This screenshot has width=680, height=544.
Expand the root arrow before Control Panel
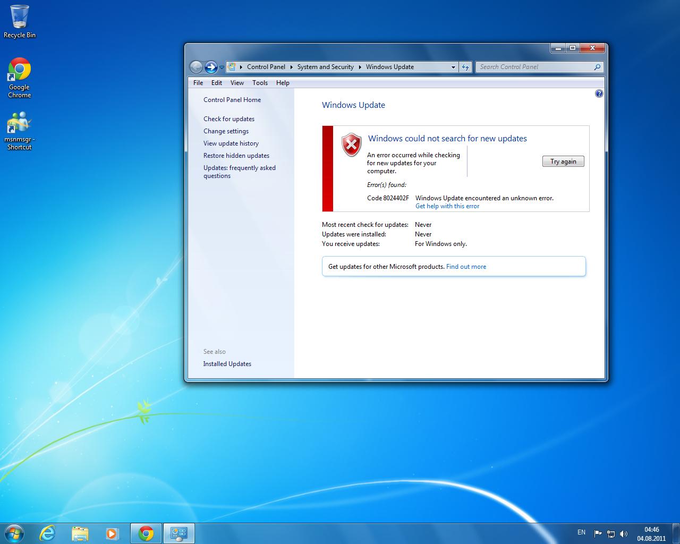coord(241,67)
